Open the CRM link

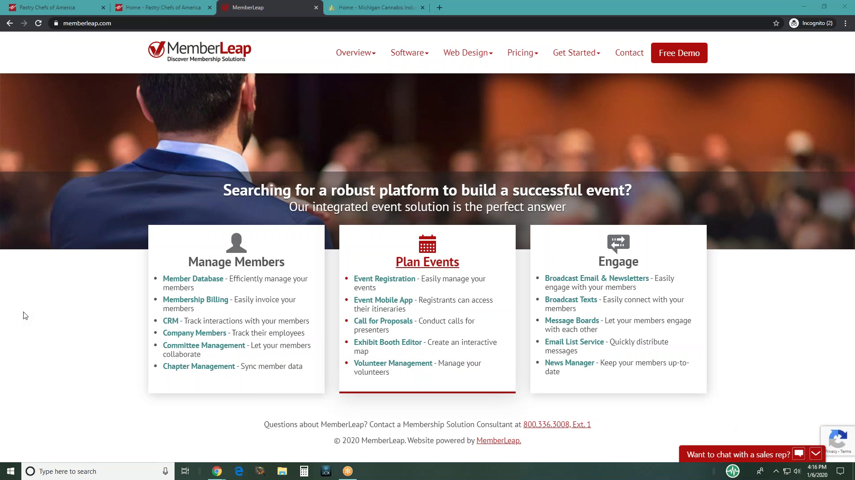(x=171, y=321)
